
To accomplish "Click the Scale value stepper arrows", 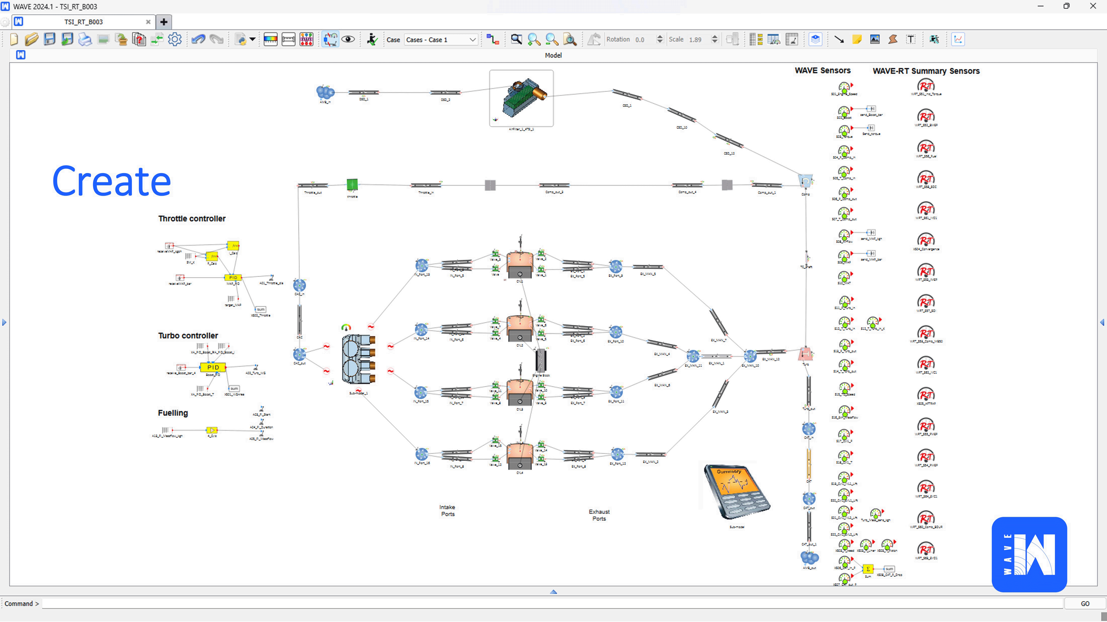I will point(715,39).
